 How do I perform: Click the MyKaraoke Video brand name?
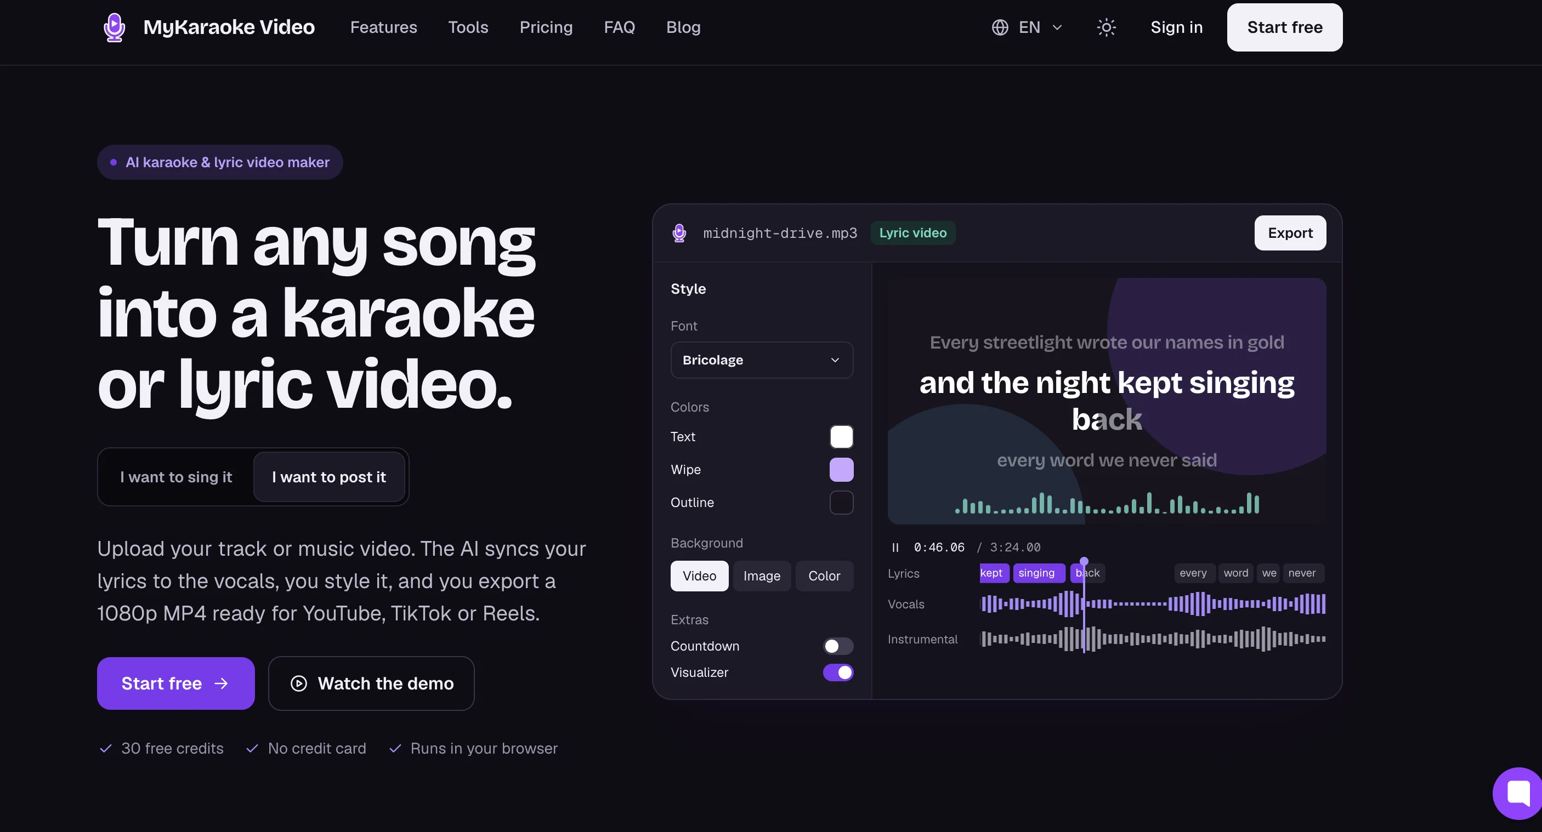click(x=229, y=27)
